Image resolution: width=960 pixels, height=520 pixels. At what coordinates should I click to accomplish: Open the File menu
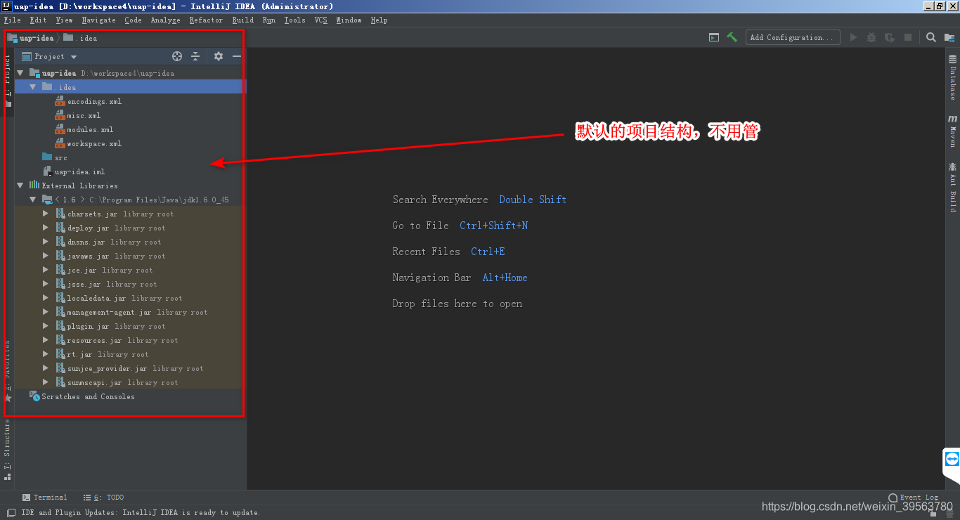(12, 20)
